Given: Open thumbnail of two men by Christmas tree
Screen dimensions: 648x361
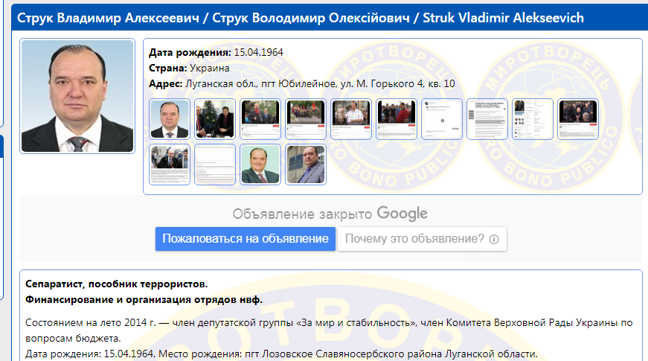Looking at the screenshot, I should (215, 119).
